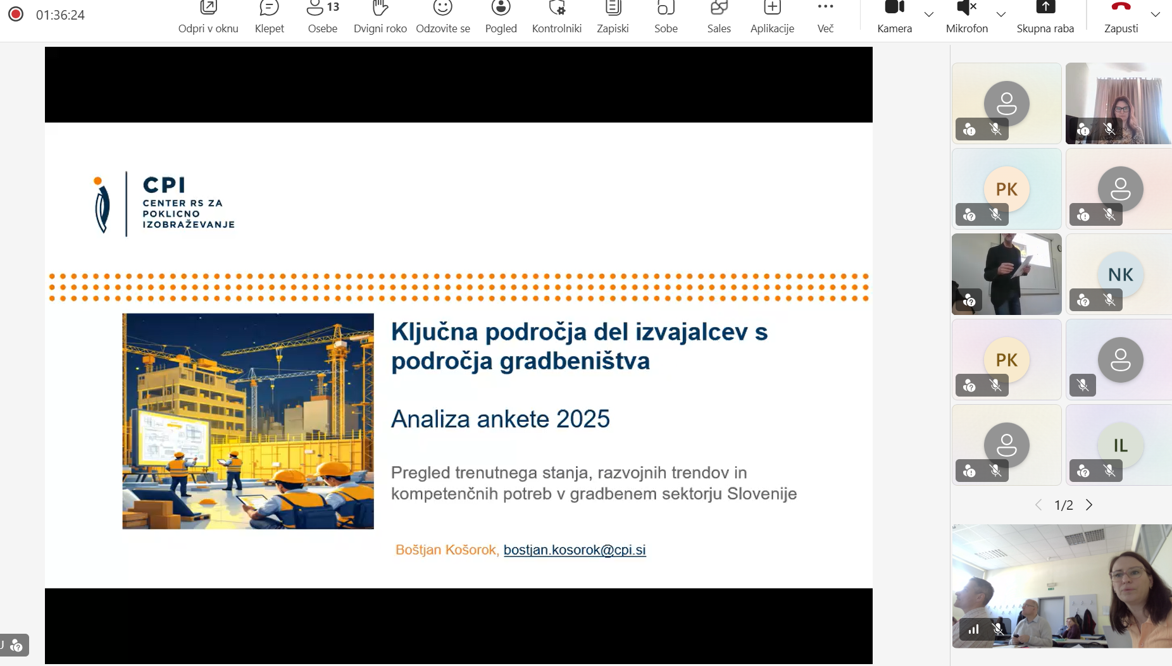Open Zapiski meeting notes
This screenshot has height=666, width=1172.
[x=613, y=16]
